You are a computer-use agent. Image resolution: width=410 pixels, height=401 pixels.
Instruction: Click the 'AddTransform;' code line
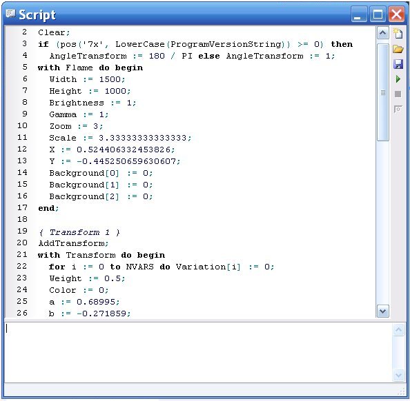(x=73, y=243)
